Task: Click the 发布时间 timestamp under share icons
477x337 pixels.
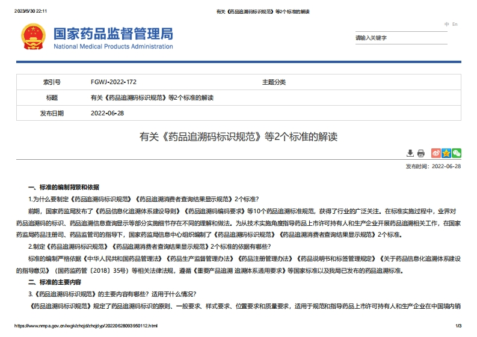Action: click(x=433, y=166)
